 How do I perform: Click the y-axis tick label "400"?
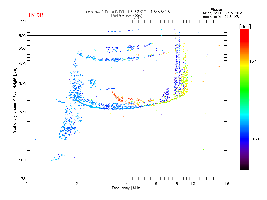tap(22, 64)
